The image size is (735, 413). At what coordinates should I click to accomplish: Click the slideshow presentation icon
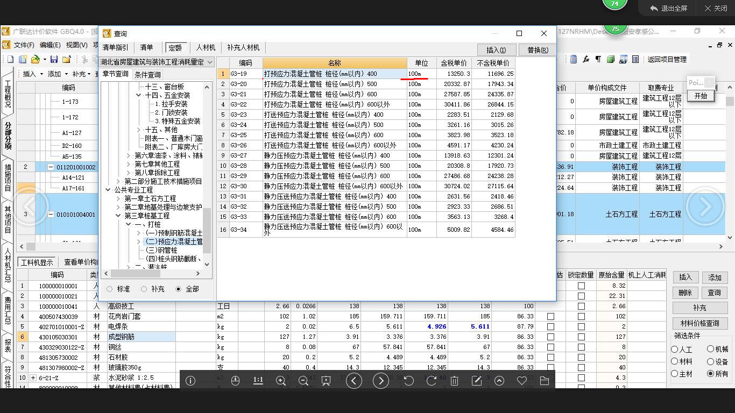326,381
